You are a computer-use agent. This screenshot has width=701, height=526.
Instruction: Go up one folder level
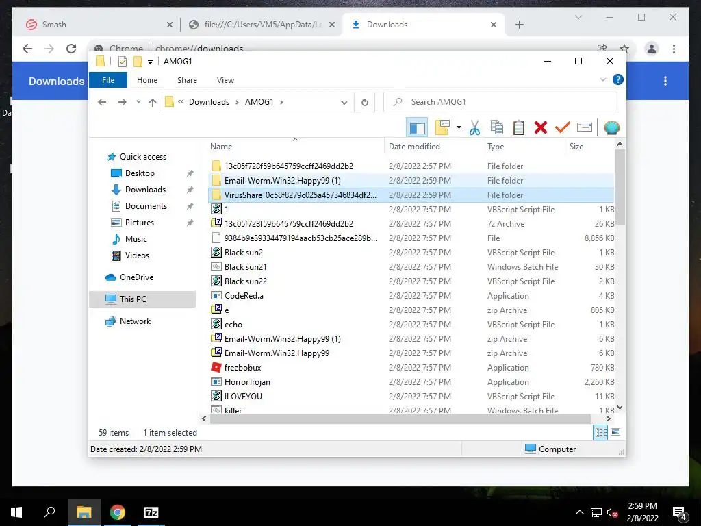click(x=153, y=103)
